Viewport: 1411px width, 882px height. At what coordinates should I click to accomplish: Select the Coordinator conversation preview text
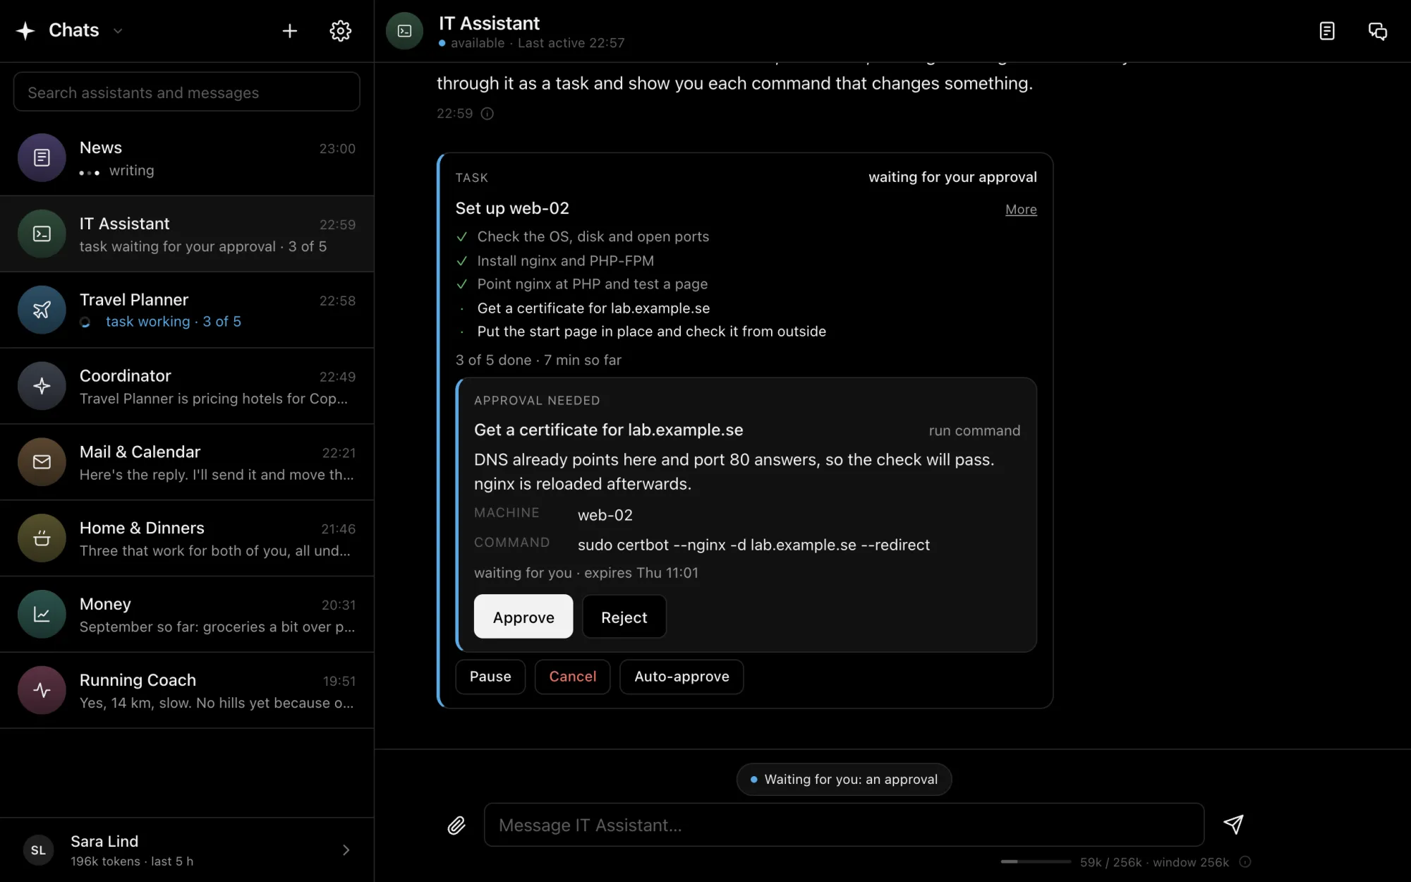214,399
